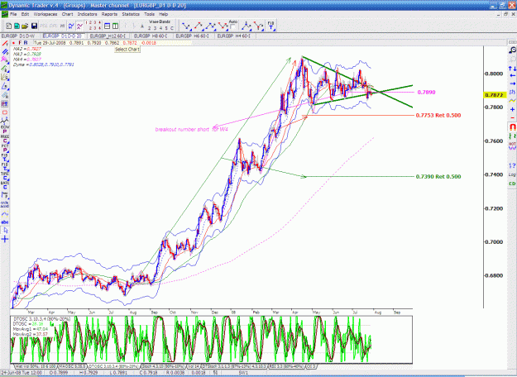Select the blue curve tool in left sidebar
This screenshot has width=517, height=377.
coord(5,214)
